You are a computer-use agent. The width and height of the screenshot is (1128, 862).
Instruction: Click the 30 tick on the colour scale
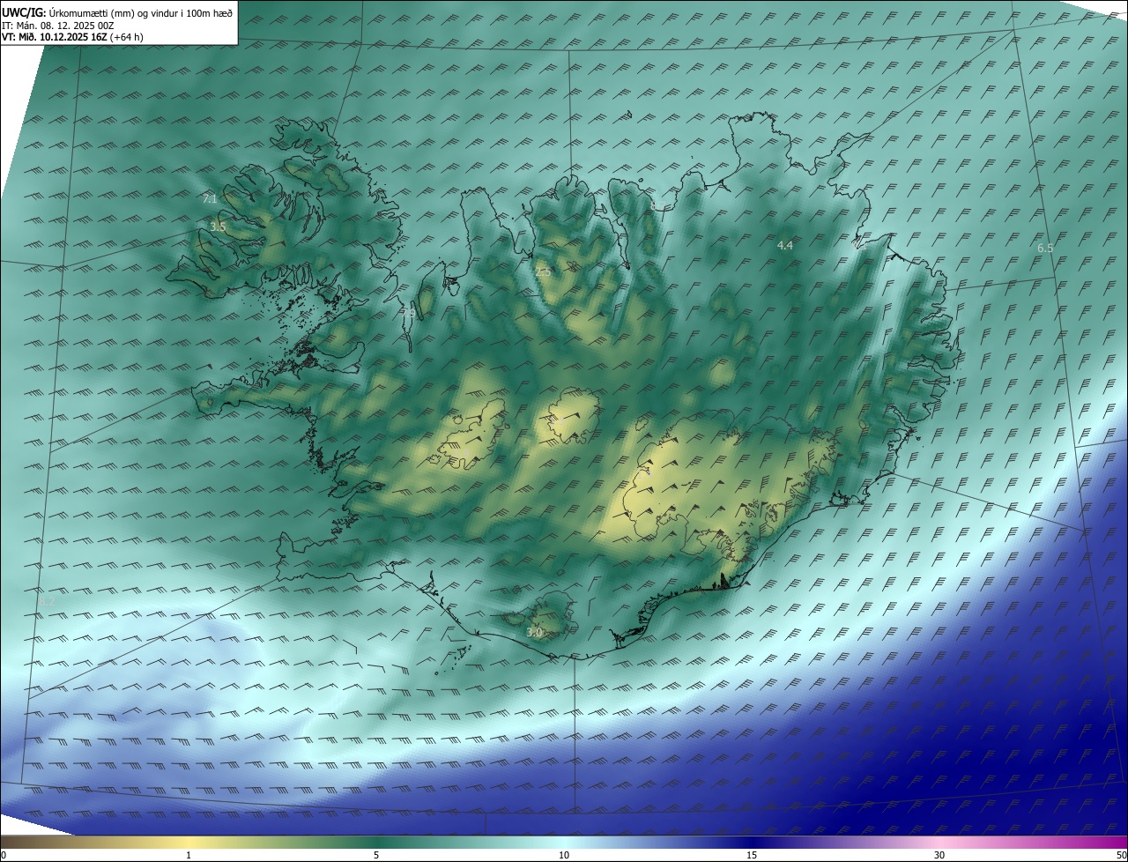939,855
